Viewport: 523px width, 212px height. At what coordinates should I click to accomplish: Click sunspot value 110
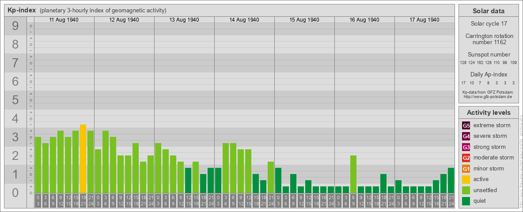[497, 63]
